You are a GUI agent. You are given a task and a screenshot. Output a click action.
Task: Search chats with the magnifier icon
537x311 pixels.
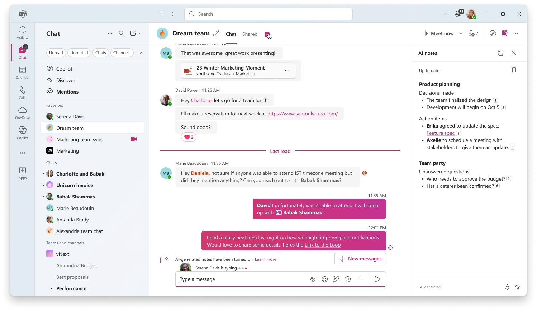pos(122,33)
